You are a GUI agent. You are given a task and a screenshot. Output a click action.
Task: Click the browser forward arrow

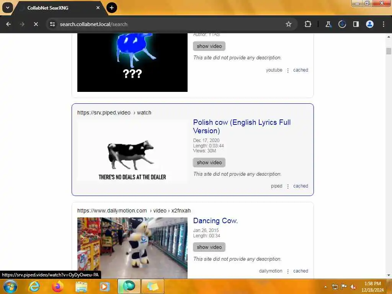[22, 24]
